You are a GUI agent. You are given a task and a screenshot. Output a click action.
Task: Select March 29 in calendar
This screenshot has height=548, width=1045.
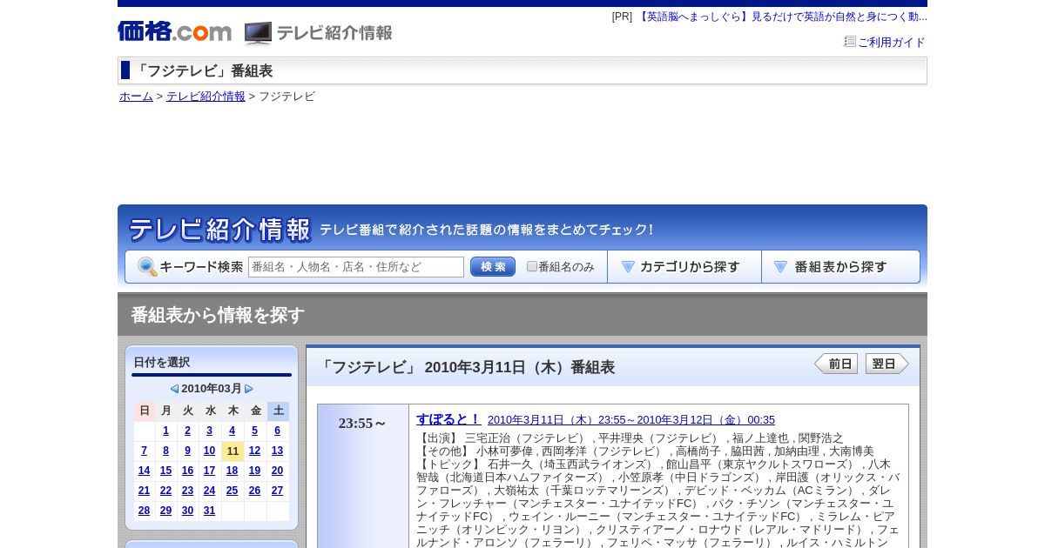(166, 511)
